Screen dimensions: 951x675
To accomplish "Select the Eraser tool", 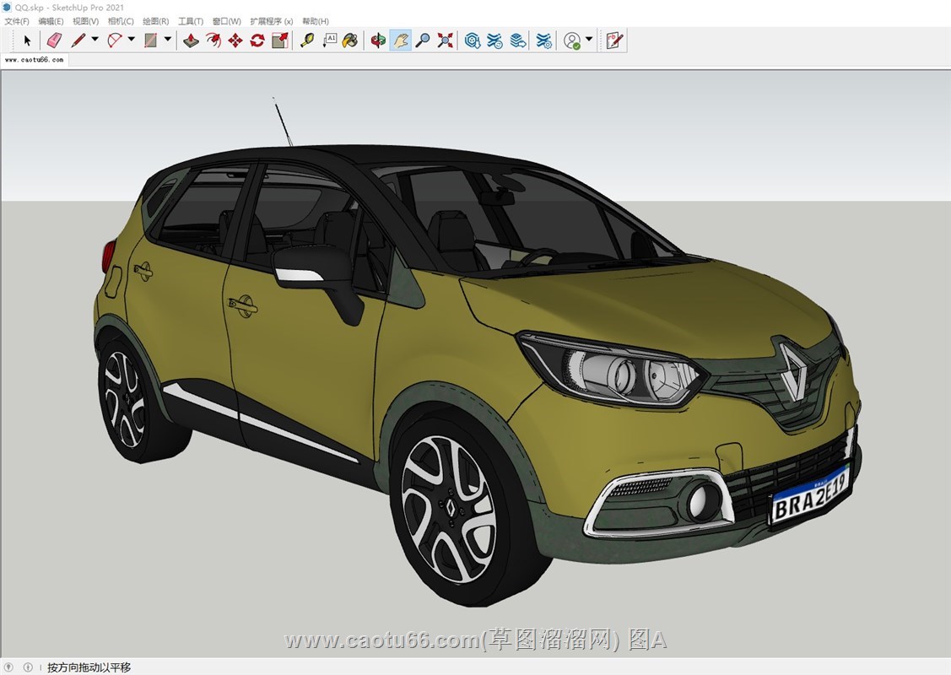I will (x=54, y=40).
